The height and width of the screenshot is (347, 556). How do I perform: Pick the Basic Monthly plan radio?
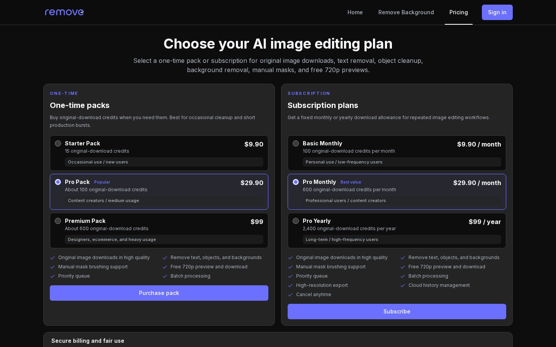(296, 143)
